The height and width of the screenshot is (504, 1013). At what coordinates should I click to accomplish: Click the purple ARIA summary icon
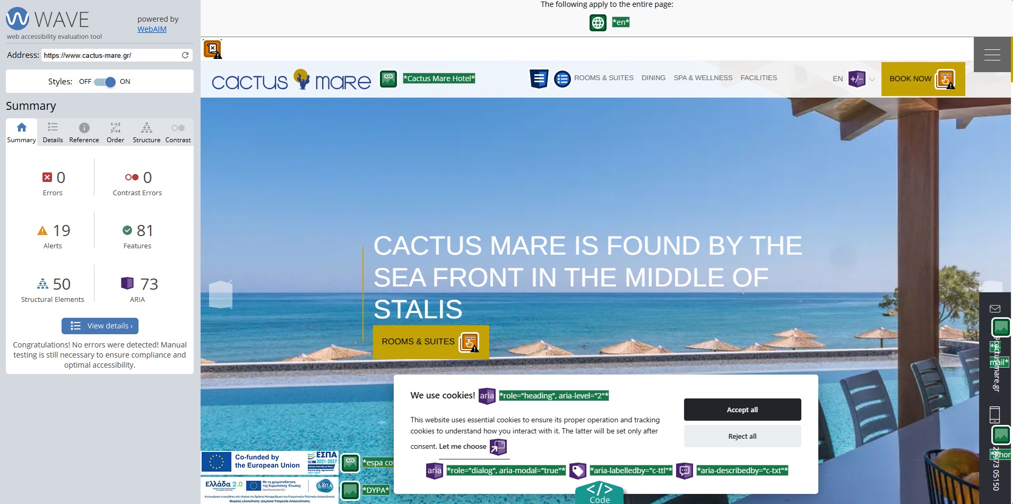pyautogui.click(x=127, y=283)
